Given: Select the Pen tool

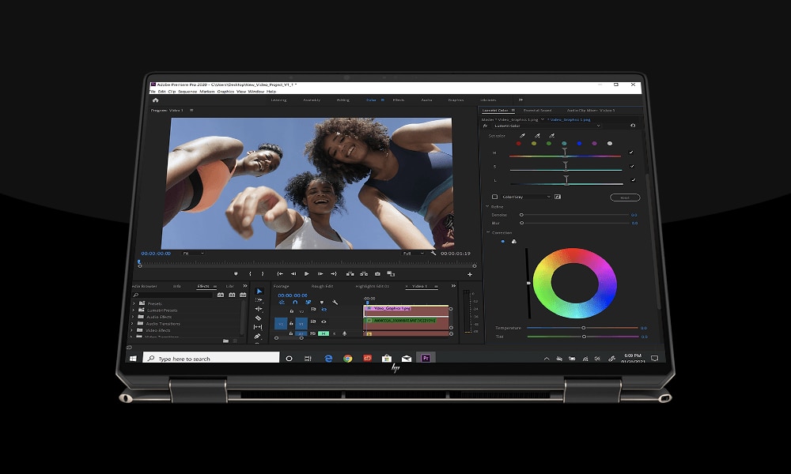Looking at the screenshot, I should click(x=257, y=336).
